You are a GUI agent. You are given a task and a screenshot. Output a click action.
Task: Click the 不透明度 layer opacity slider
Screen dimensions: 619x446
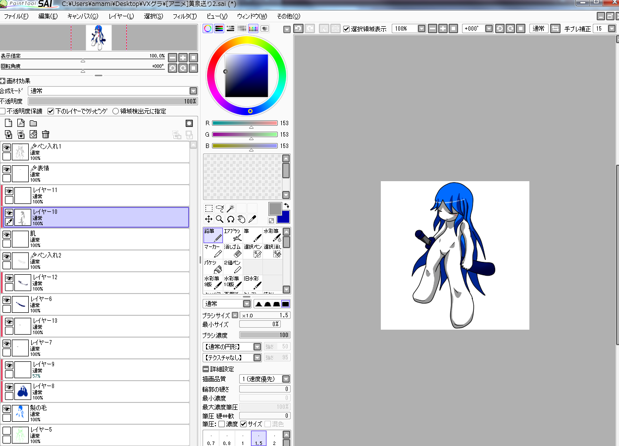pyautogui.click(x=113, y=101)
